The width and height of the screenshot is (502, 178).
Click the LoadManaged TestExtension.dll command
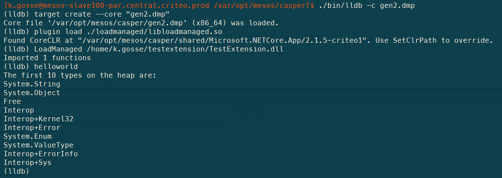pos(144,49)
